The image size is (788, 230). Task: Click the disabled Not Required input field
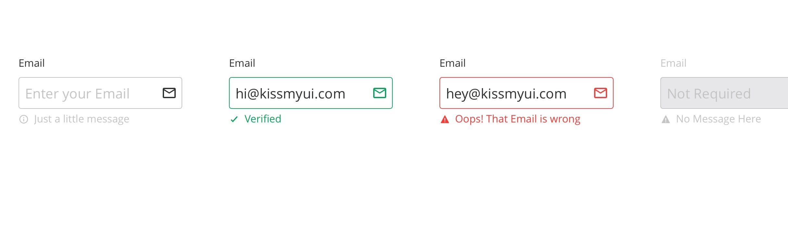pos(724,93)
